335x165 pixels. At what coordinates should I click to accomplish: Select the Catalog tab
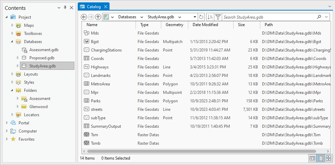[93, 6]
